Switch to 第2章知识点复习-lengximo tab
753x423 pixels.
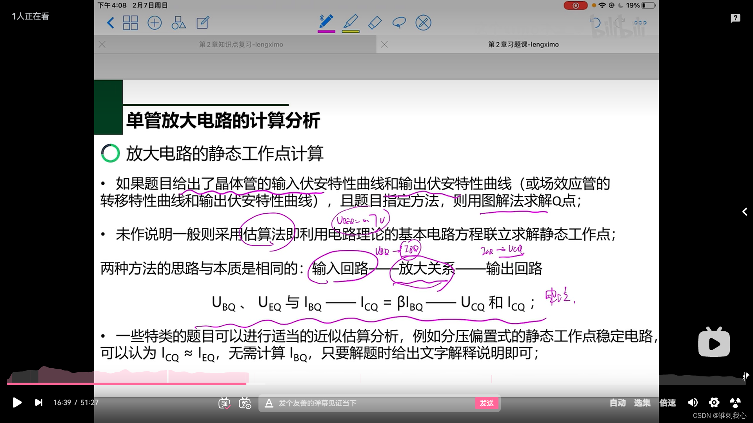point(241,45)
